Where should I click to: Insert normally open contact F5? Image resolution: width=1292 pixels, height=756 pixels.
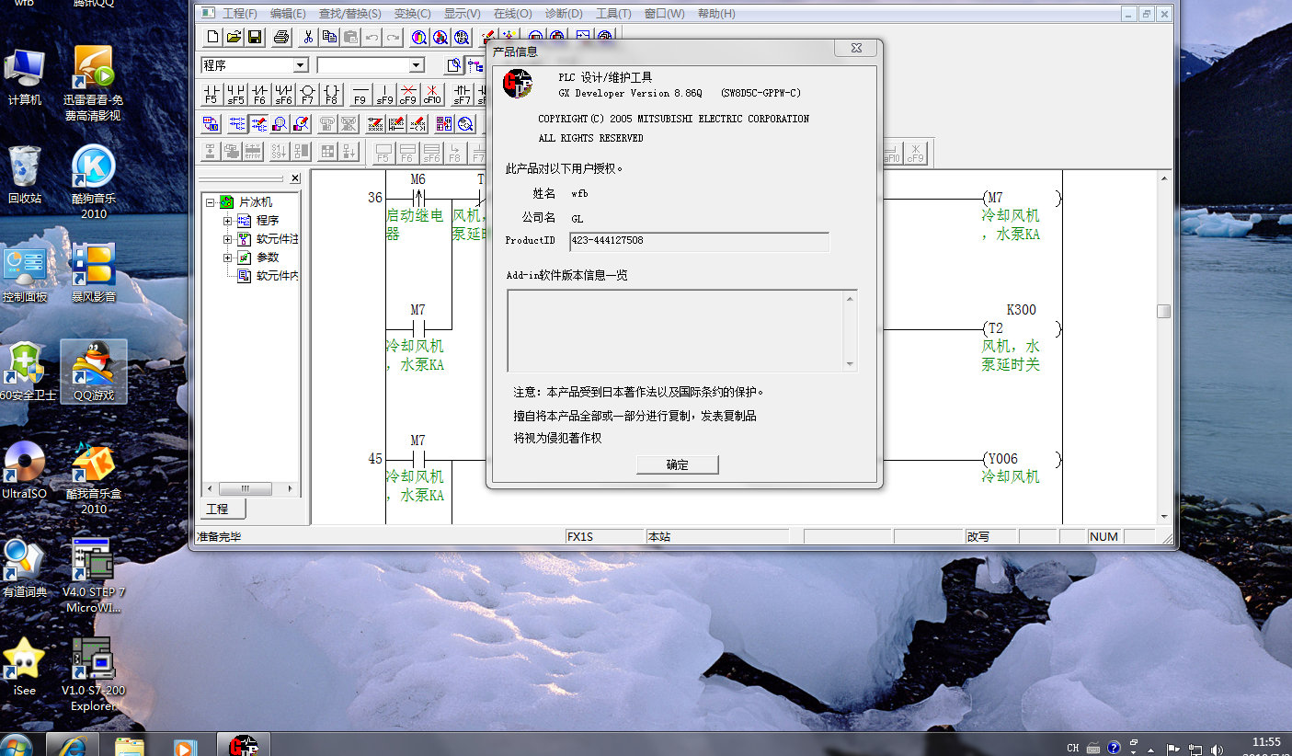point(212,94)
